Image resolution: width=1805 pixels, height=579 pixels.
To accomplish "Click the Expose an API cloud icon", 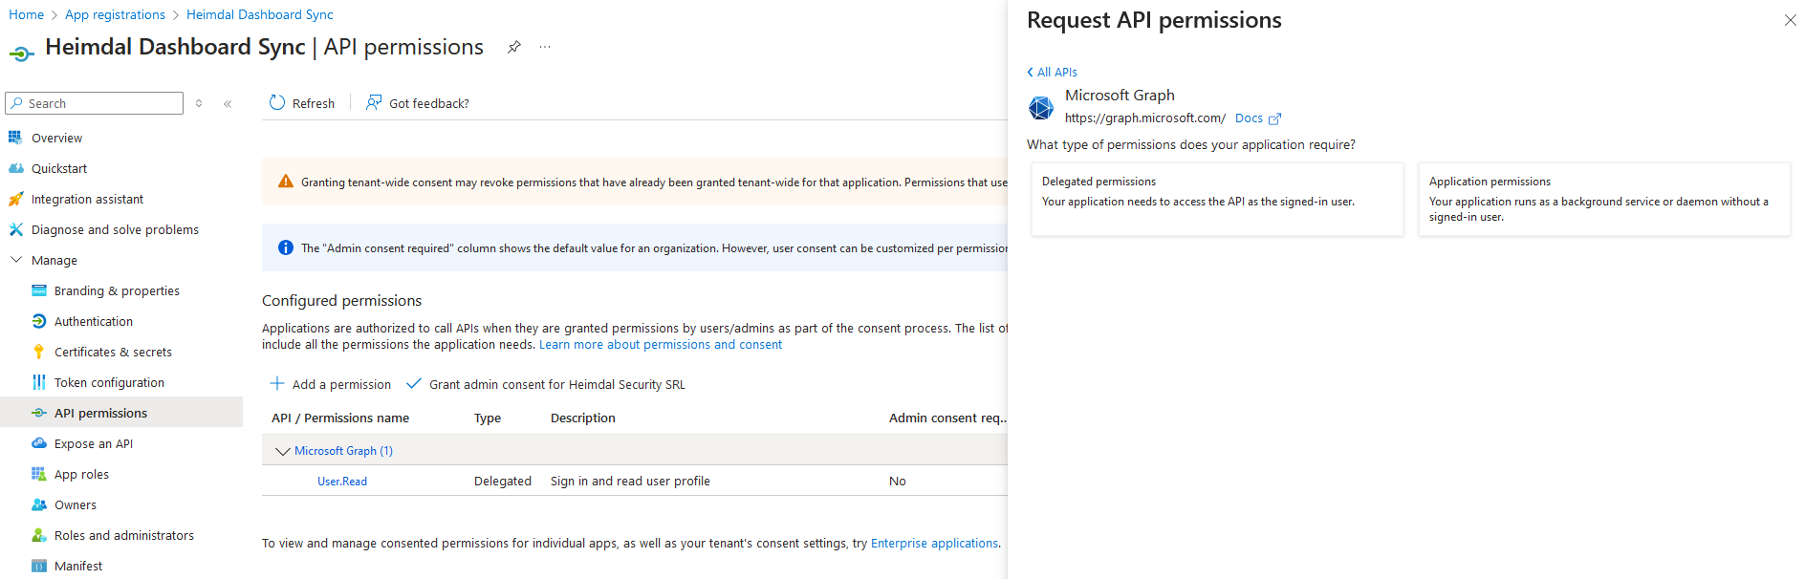I will click(38, 443).
